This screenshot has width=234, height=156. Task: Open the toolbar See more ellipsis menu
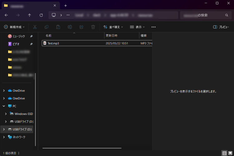154,27
